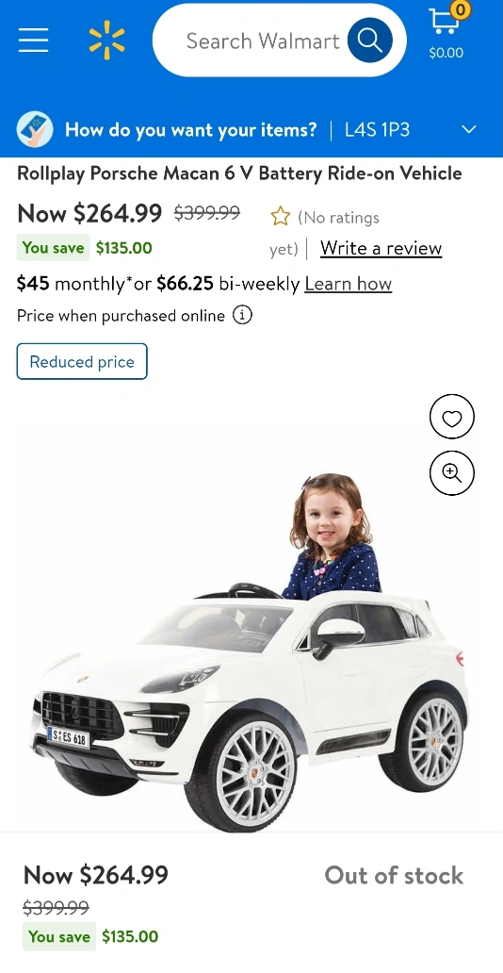Focus the Search Walmart input field
The width and height of the screenshot is (503, 973).
(263, 41)
